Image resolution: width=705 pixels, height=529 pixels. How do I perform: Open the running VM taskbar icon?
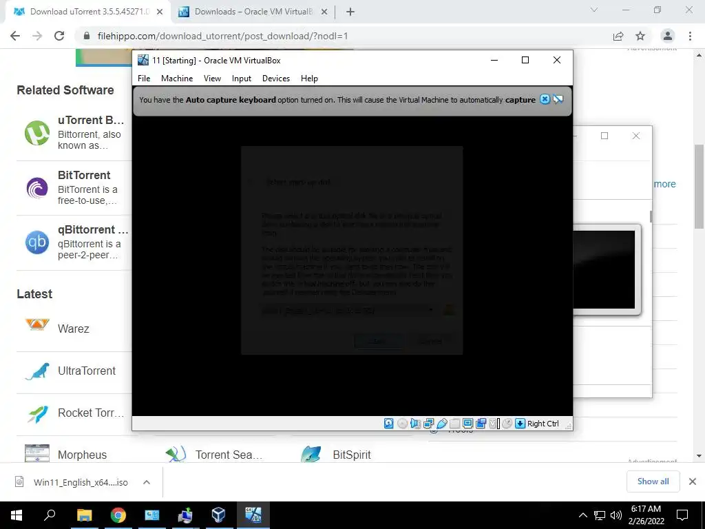click(253, 515)
